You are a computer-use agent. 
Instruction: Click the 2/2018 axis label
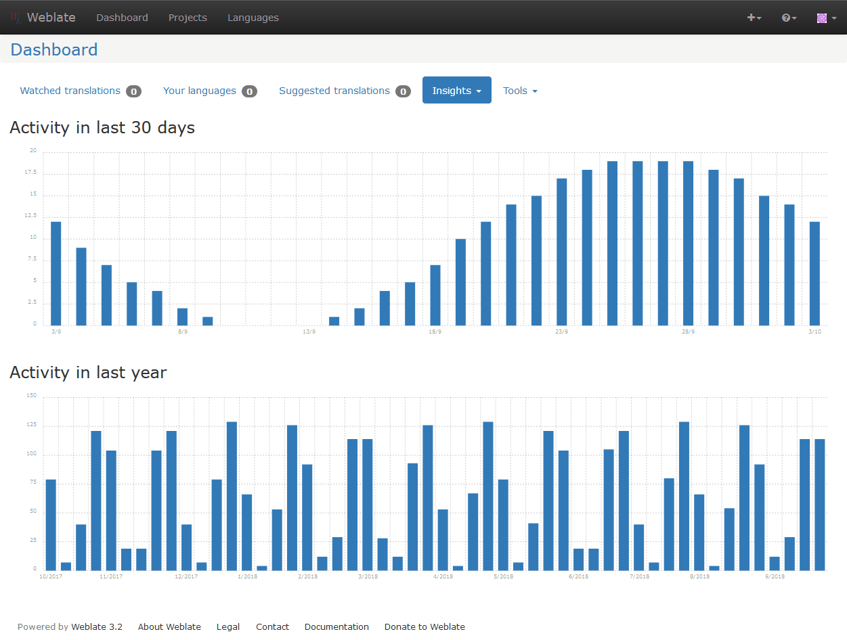[x=307, y=576]
